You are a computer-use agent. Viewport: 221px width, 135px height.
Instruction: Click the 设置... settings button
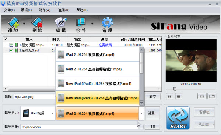pos(152,113)
